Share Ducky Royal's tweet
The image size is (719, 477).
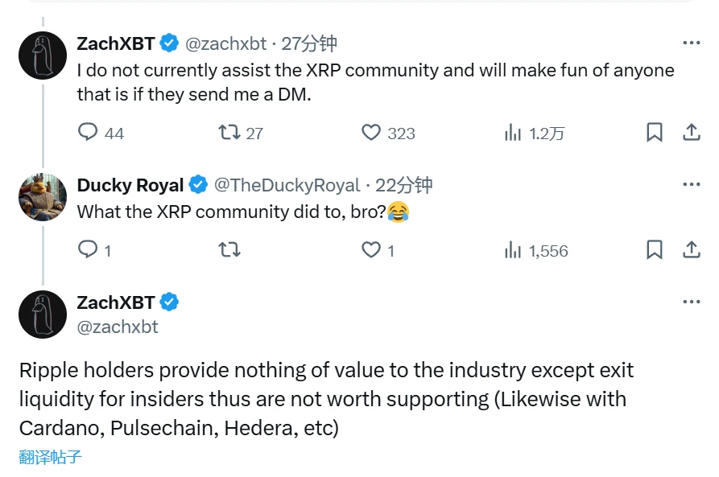692,250
